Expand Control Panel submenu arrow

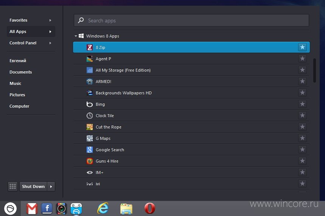pyautogui.click(x=50, y=43)
